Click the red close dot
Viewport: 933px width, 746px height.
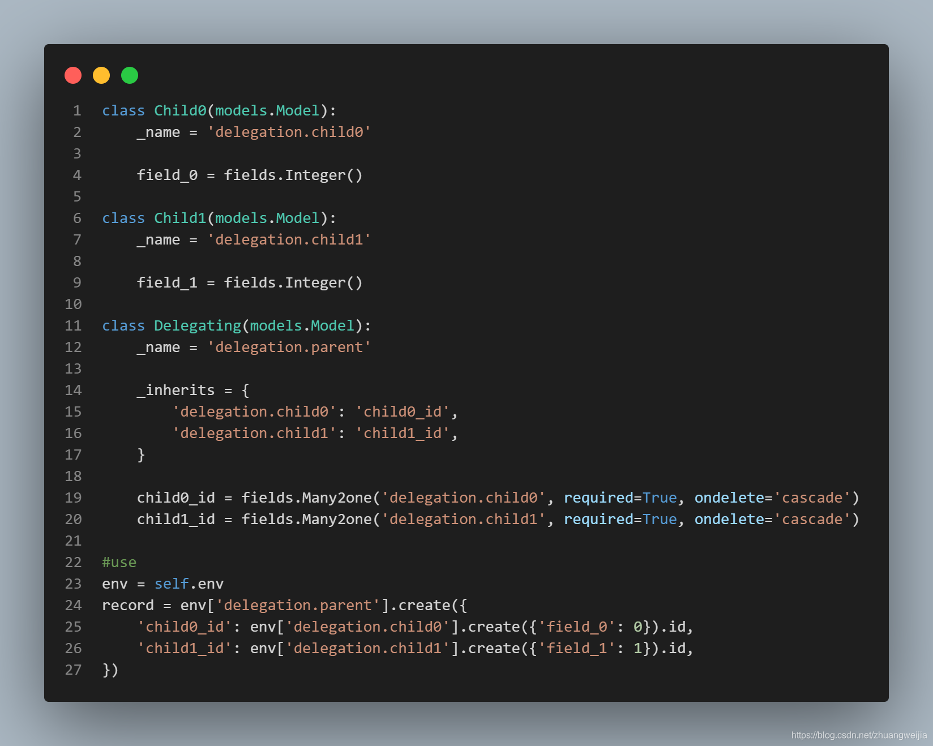[73, 75]
